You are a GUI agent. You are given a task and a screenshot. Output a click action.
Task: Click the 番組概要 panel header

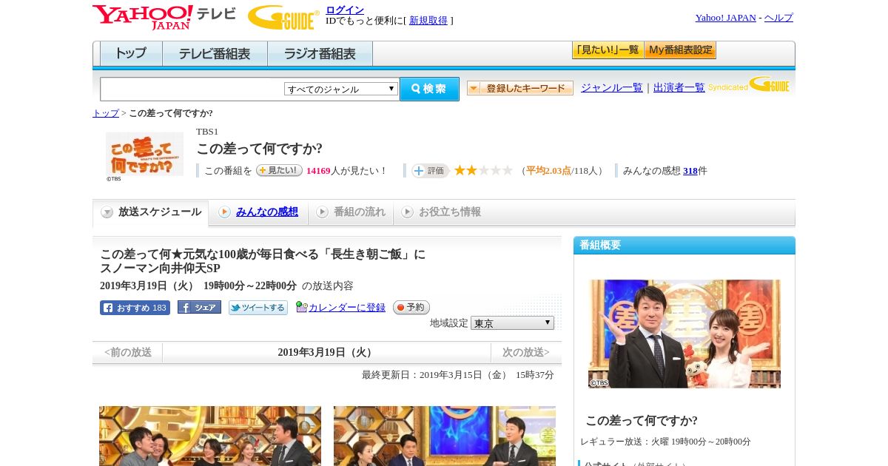click(x=684, y=246)
